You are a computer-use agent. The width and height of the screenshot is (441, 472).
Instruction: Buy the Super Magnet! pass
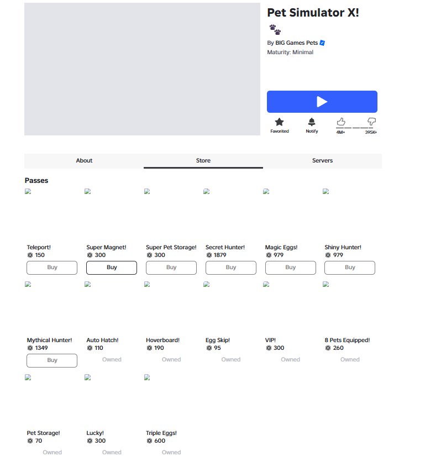pyautogui.click(x=112, y=268)
